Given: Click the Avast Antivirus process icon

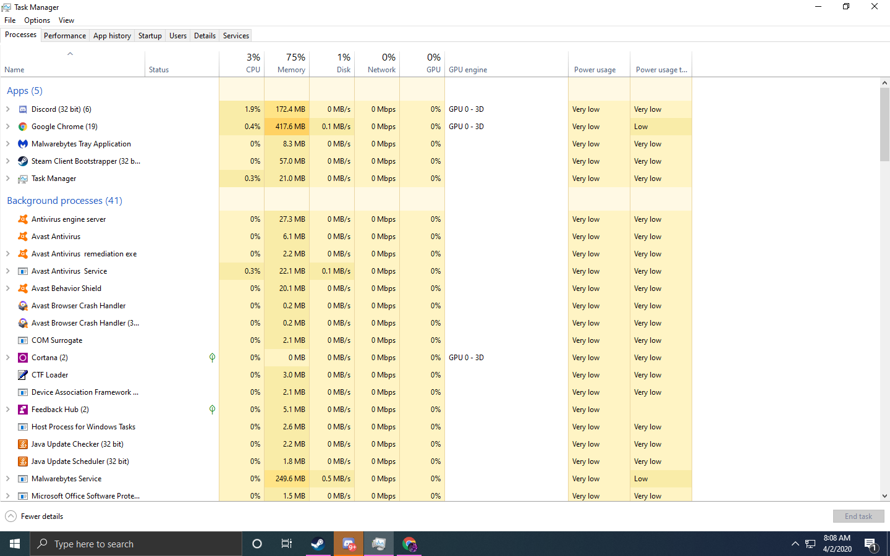Looking at the screenshot, I should pyautogui.click(x=23, y=237).
